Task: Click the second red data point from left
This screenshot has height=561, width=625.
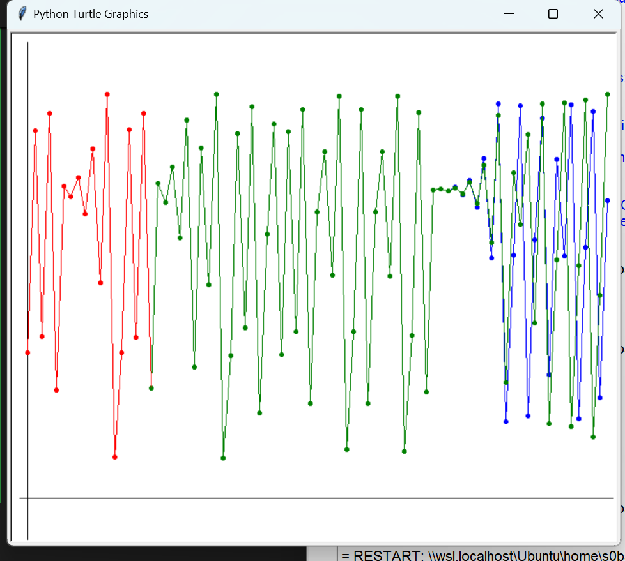Action: pos(35,131)
